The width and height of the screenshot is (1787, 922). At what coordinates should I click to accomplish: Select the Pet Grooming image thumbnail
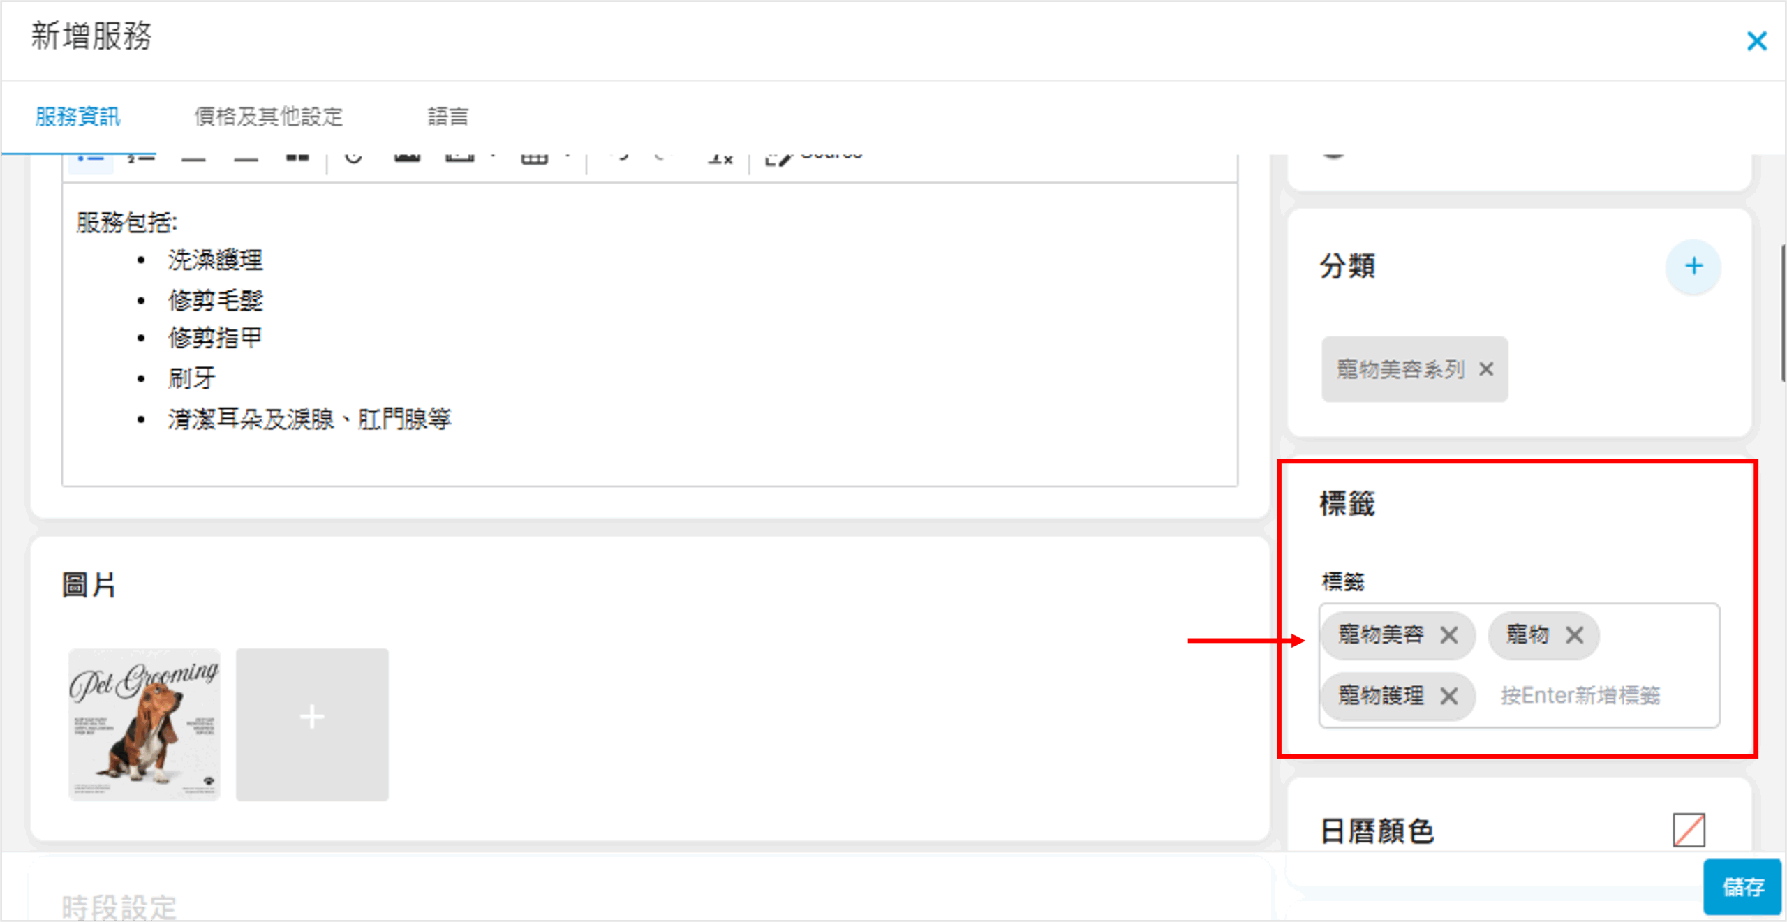pyautogui.click(x=144, y=724)
